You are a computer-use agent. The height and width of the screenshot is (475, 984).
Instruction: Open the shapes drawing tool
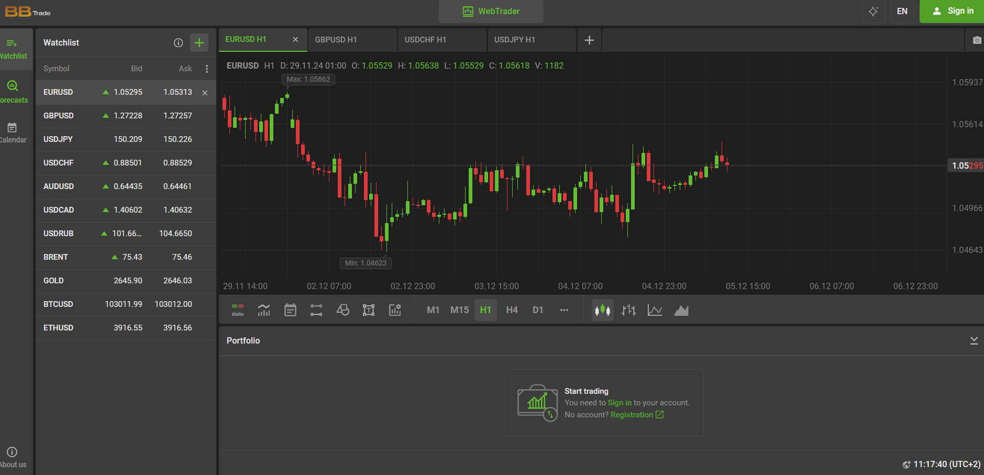tap(342, 310)
